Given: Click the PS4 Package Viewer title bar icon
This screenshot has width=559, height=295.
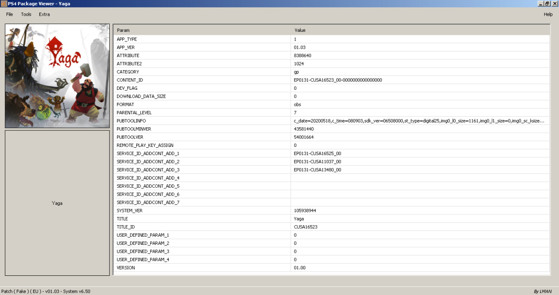Looking at the screenshot, I should coord(3,3).
